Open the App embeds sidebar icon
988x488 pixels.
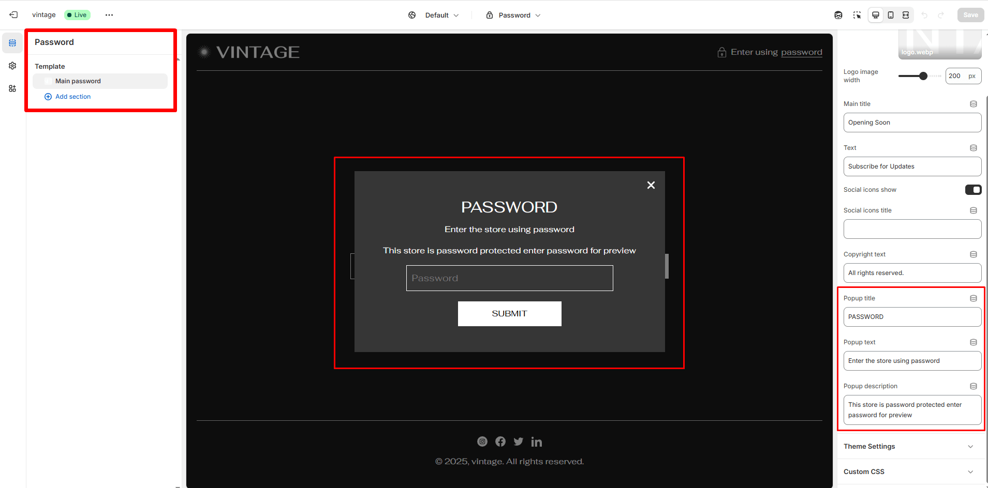(x=12, y=88)
